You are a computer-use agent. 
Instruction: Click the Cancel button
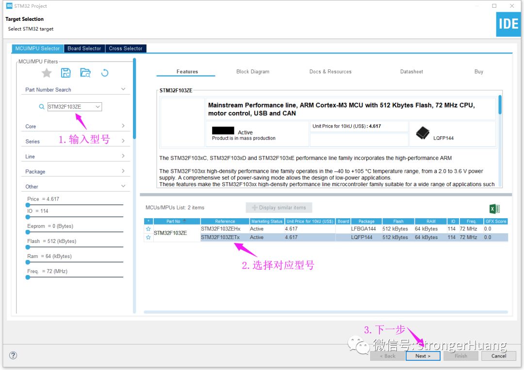(499, 356)
